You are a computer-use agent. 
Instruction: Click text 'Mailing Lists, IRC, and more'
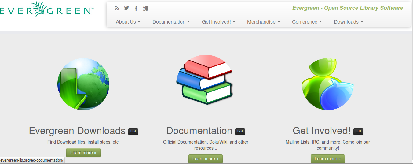pos(313,142)
